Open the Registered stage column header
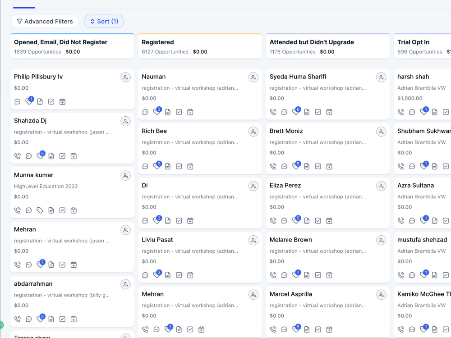The width and height of the screenshot is (451, 338). (200, 46)
